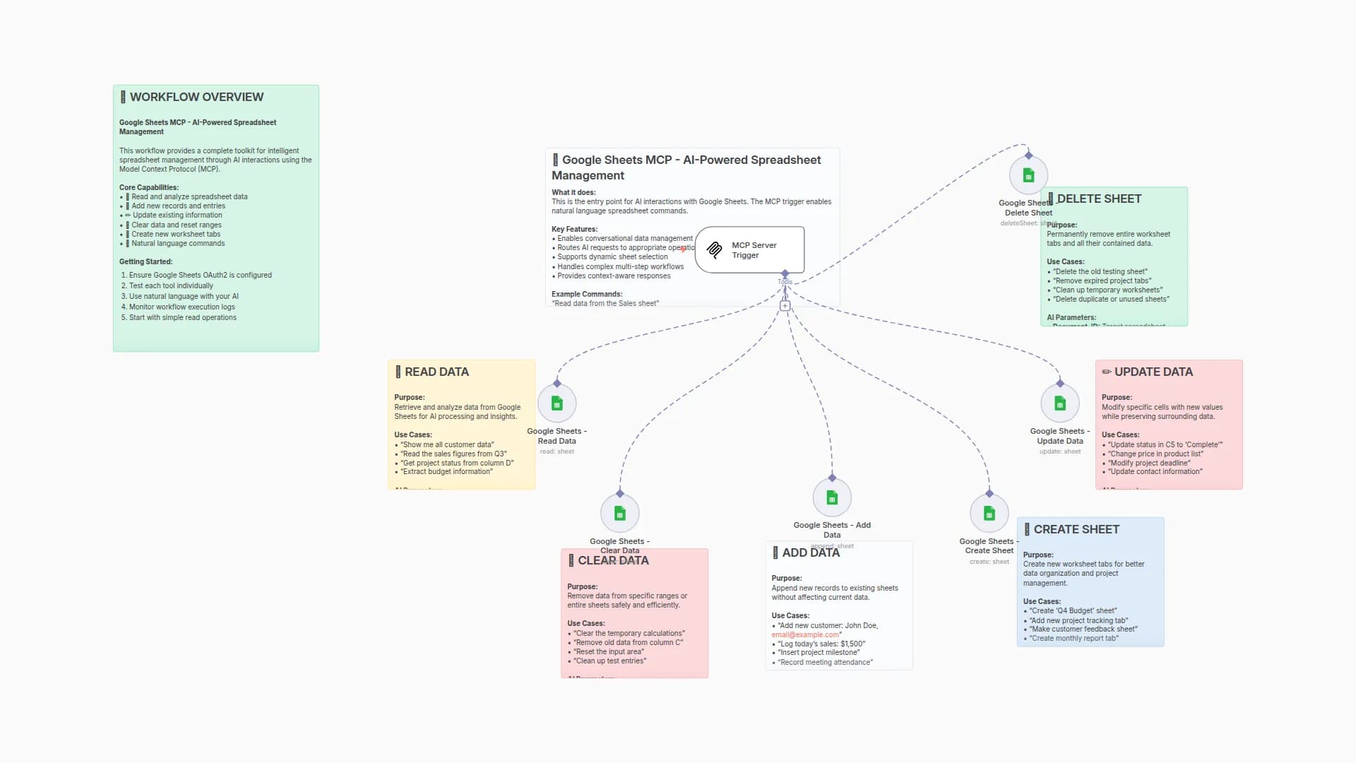Click the Google Sheets Read Data node icon
1356x763 pixels.
557,403
